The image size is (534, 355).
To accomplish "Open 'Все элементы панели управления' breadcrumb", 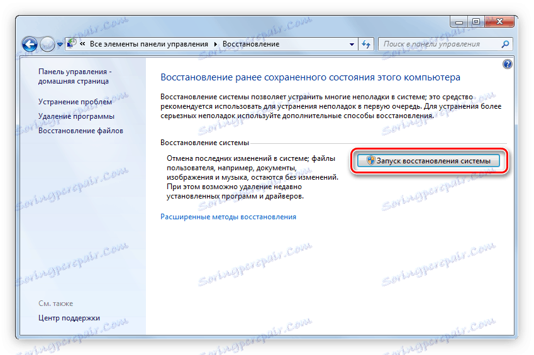I will 149,44.
